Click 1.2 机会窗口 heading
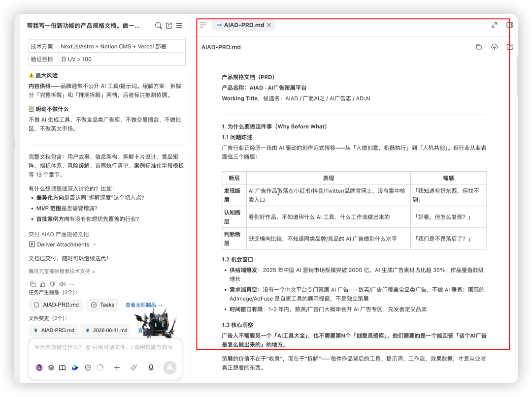 [x=237, y=259]
